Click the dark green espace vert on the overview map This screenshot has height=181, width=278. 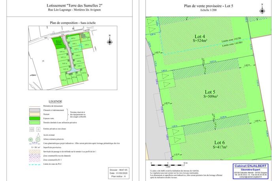coord(59,42)
